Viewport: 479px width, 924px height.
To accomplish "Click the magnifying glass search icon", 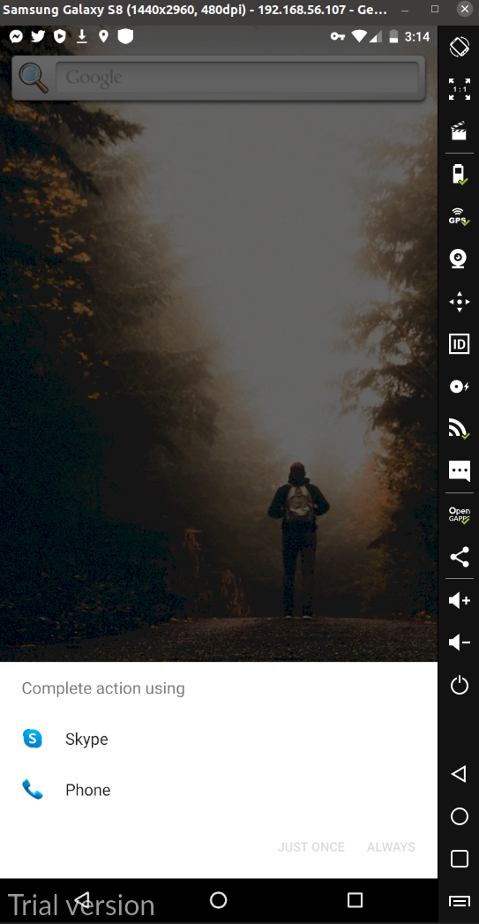I will point(33,78).
